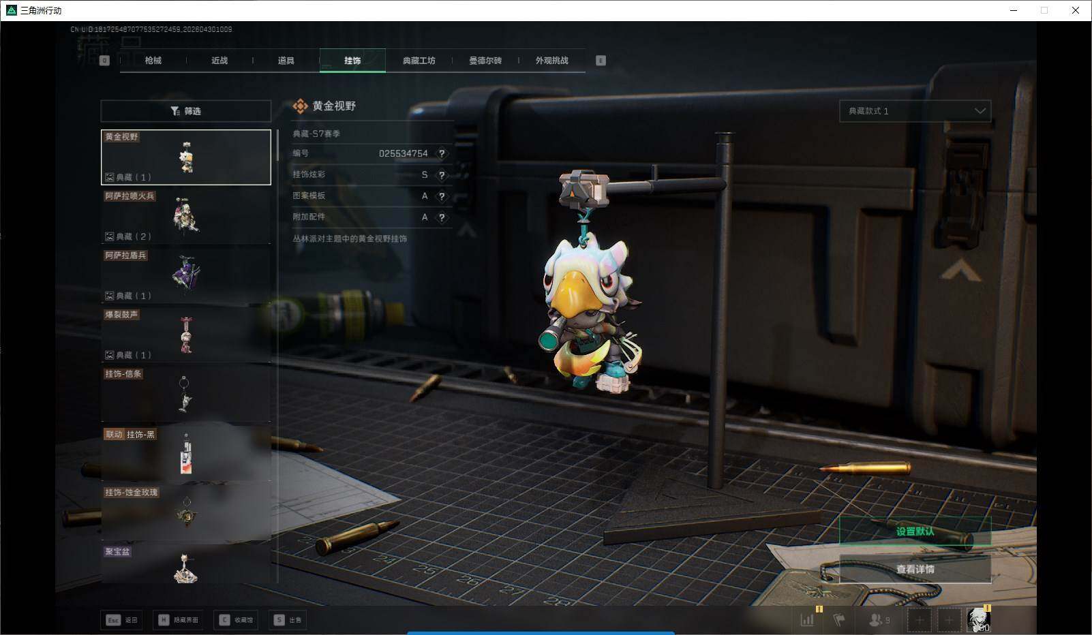1092x635 pixels.
Task: Open the 枪械 tab
Action: 153,61
